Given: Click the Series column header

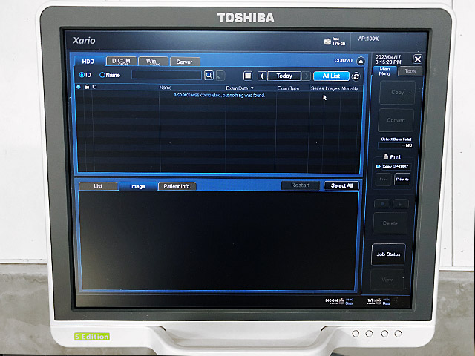Looking at the screenshot, I should (317, 88).
